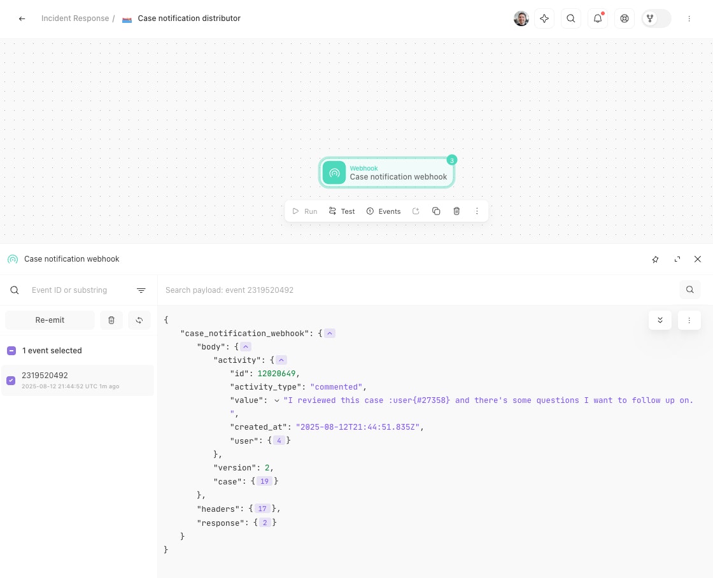This screenshot has width=713, height=578.
Task: Expand the "case" object with 19 items
Action: coord(264,481)
